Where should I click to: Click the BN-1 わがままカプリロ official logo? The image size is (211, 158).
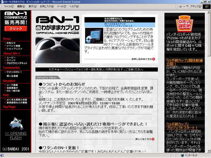click(x=58, y=25)
